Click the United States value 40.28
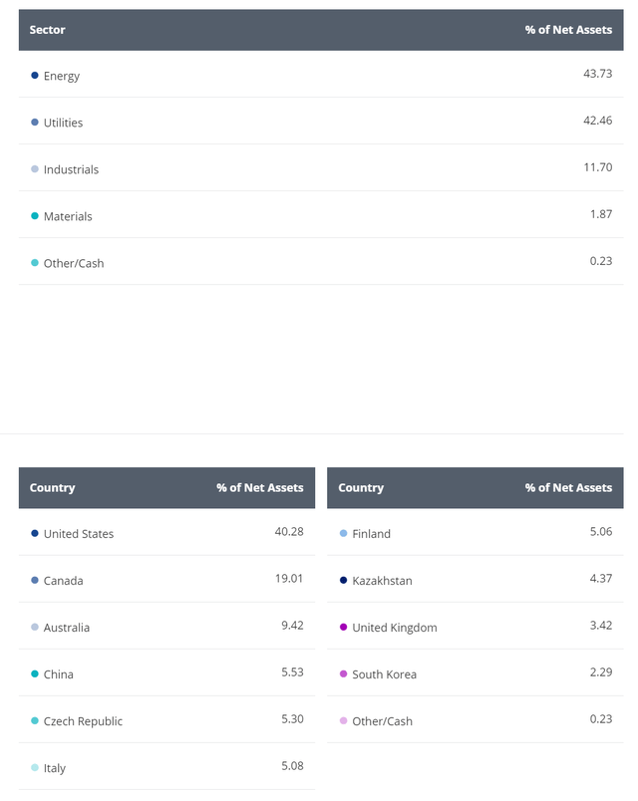Viewport: 638px width, 801px height. pos(289,532)
